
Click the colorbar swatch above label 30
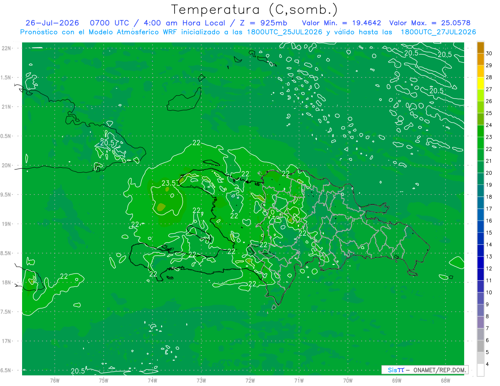tap(480, 47)
